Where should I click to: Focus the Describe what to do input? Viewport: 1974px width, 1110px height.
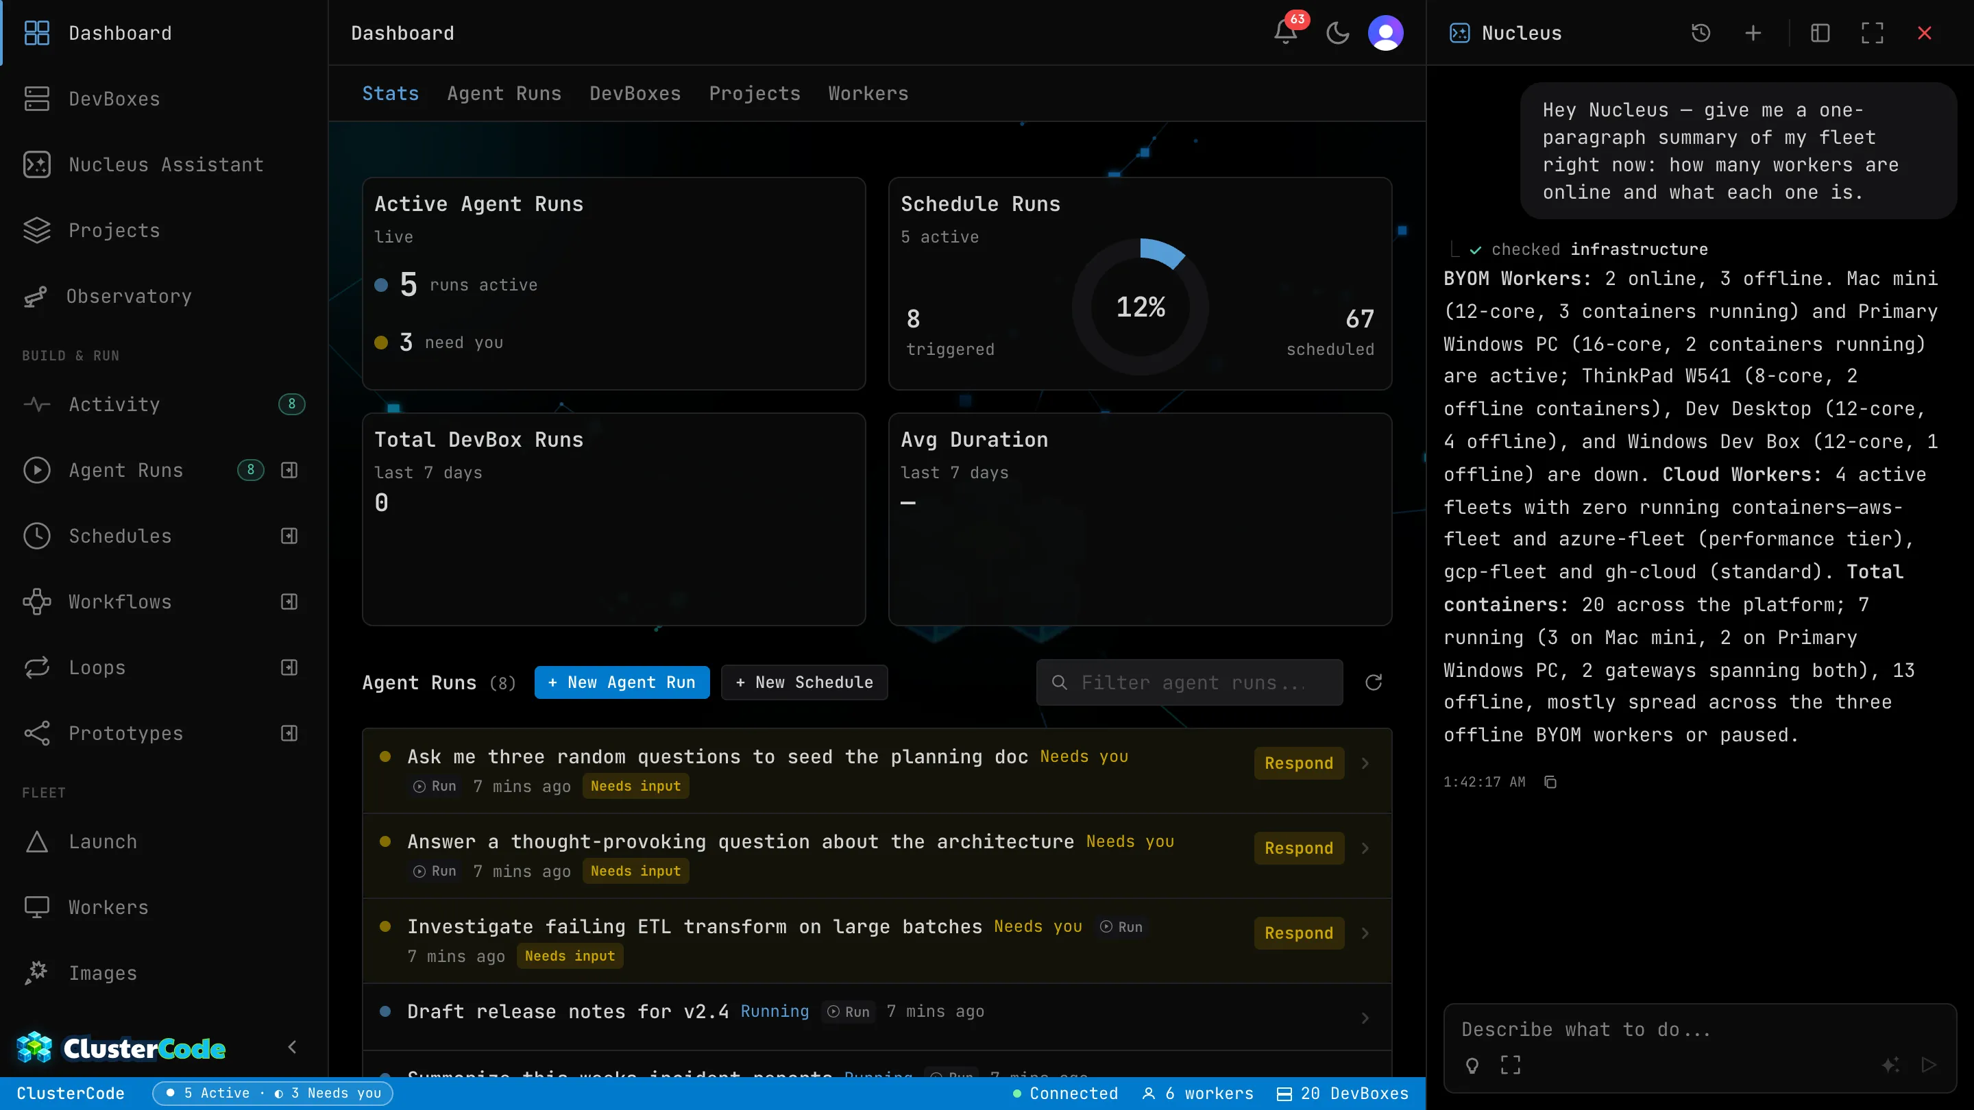[x=1700, y=1031]
